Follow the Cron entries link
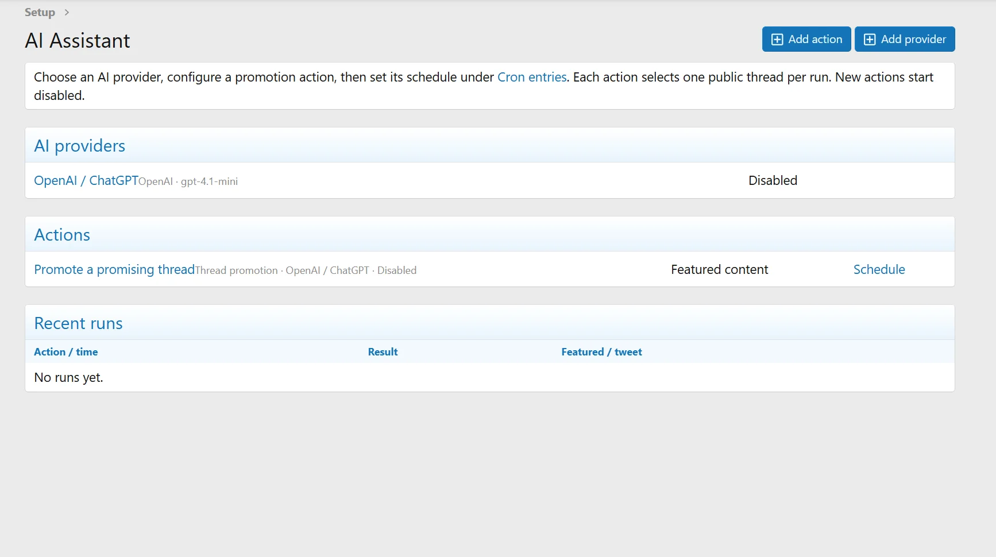Screen dimensions: 996x557 (532, 77)
